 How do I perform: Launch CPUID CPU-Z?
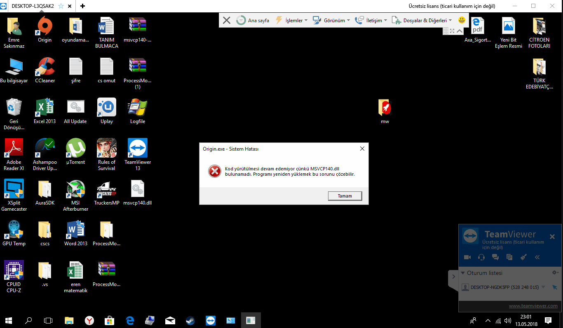point(14,270)
